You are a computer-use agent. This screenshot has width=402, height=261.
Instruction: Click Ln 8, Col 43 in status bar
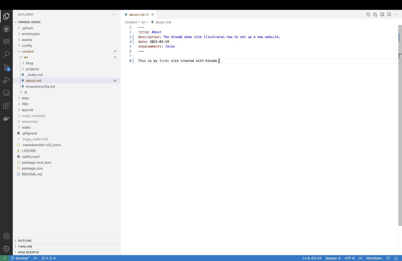click(x=312, y=258)
